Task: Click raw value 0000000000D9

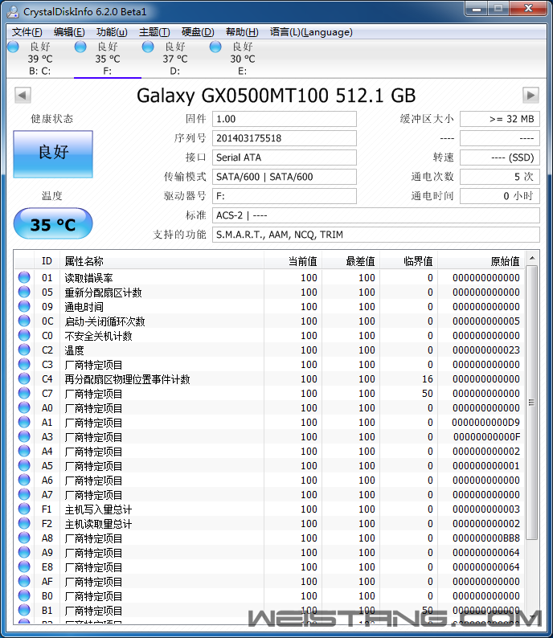Action: (485, 423)
